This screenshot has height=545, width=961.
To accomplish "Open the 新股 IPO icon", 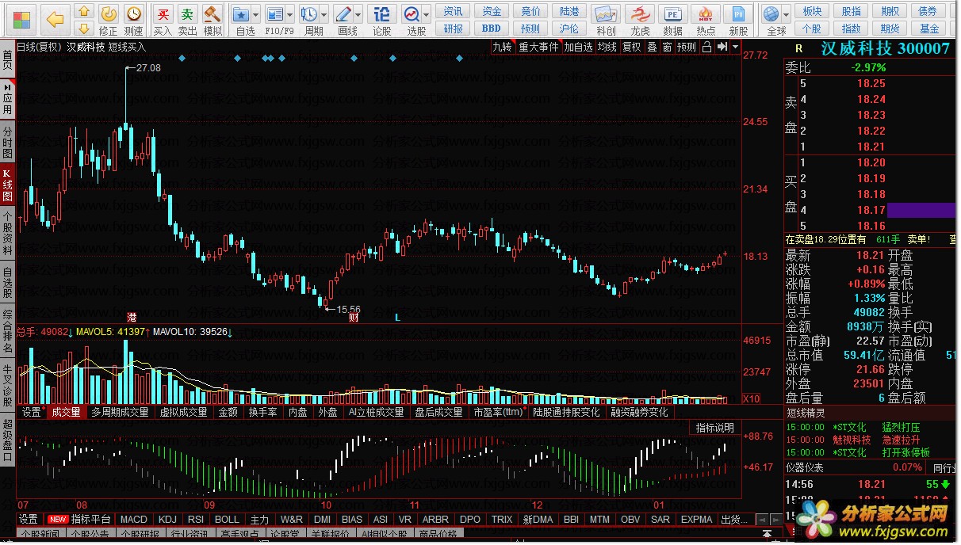I will click(738, 14).
